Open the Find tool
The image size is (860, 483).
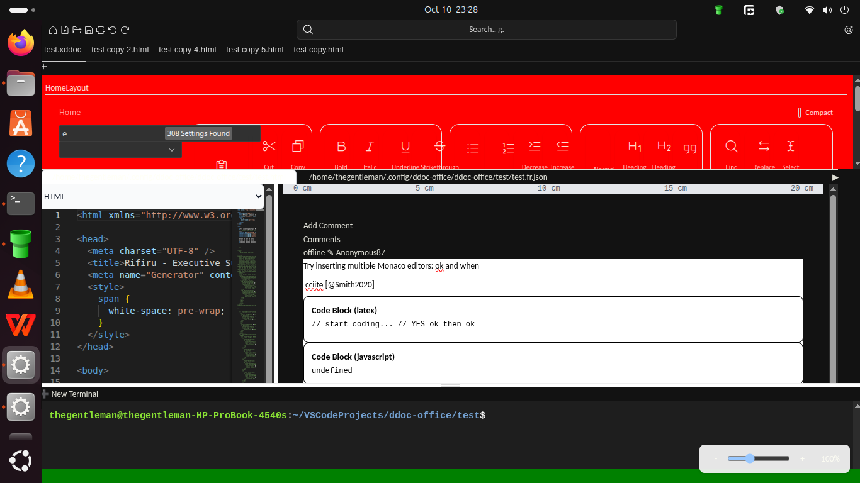coord(731,147)
